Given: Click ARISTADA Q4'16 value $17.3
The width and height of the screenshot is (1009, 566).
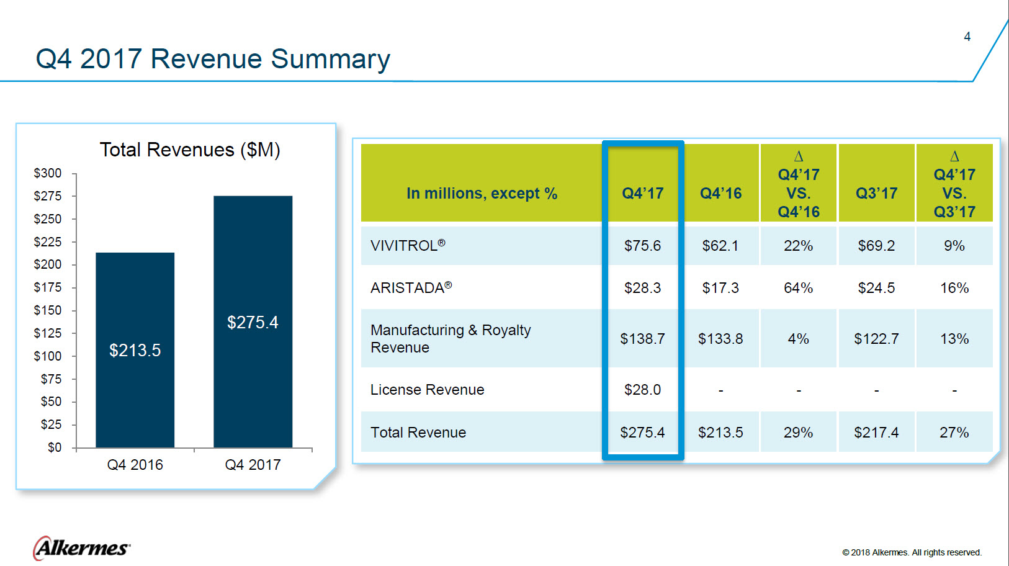Looking at the screenshot, I should [720, 288].
